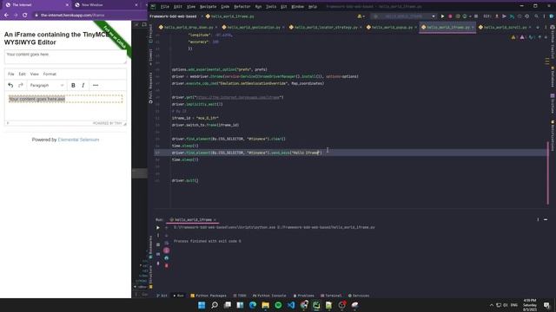556x312 pixels.
Task: Click the pink circle icon in Run panel
Action: [166, 250]
